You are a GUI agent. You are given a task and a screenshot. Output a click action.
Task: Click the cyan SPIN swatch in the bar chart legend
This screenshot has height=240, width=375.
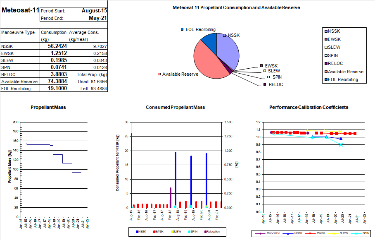(189, 232)
